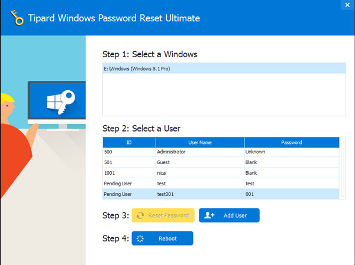Click the Password column header
This screenshot has height=265, width=355.
coord(291,142)
